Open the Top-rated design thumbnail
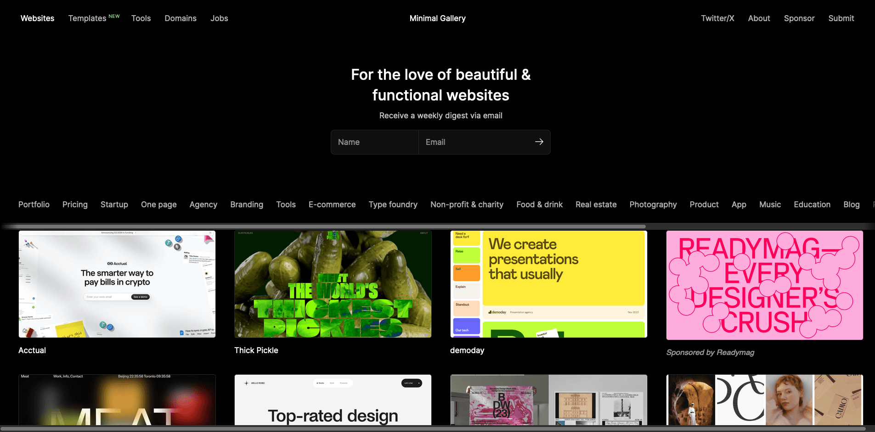This screenshot has width=875, height=432. (333, 400)
